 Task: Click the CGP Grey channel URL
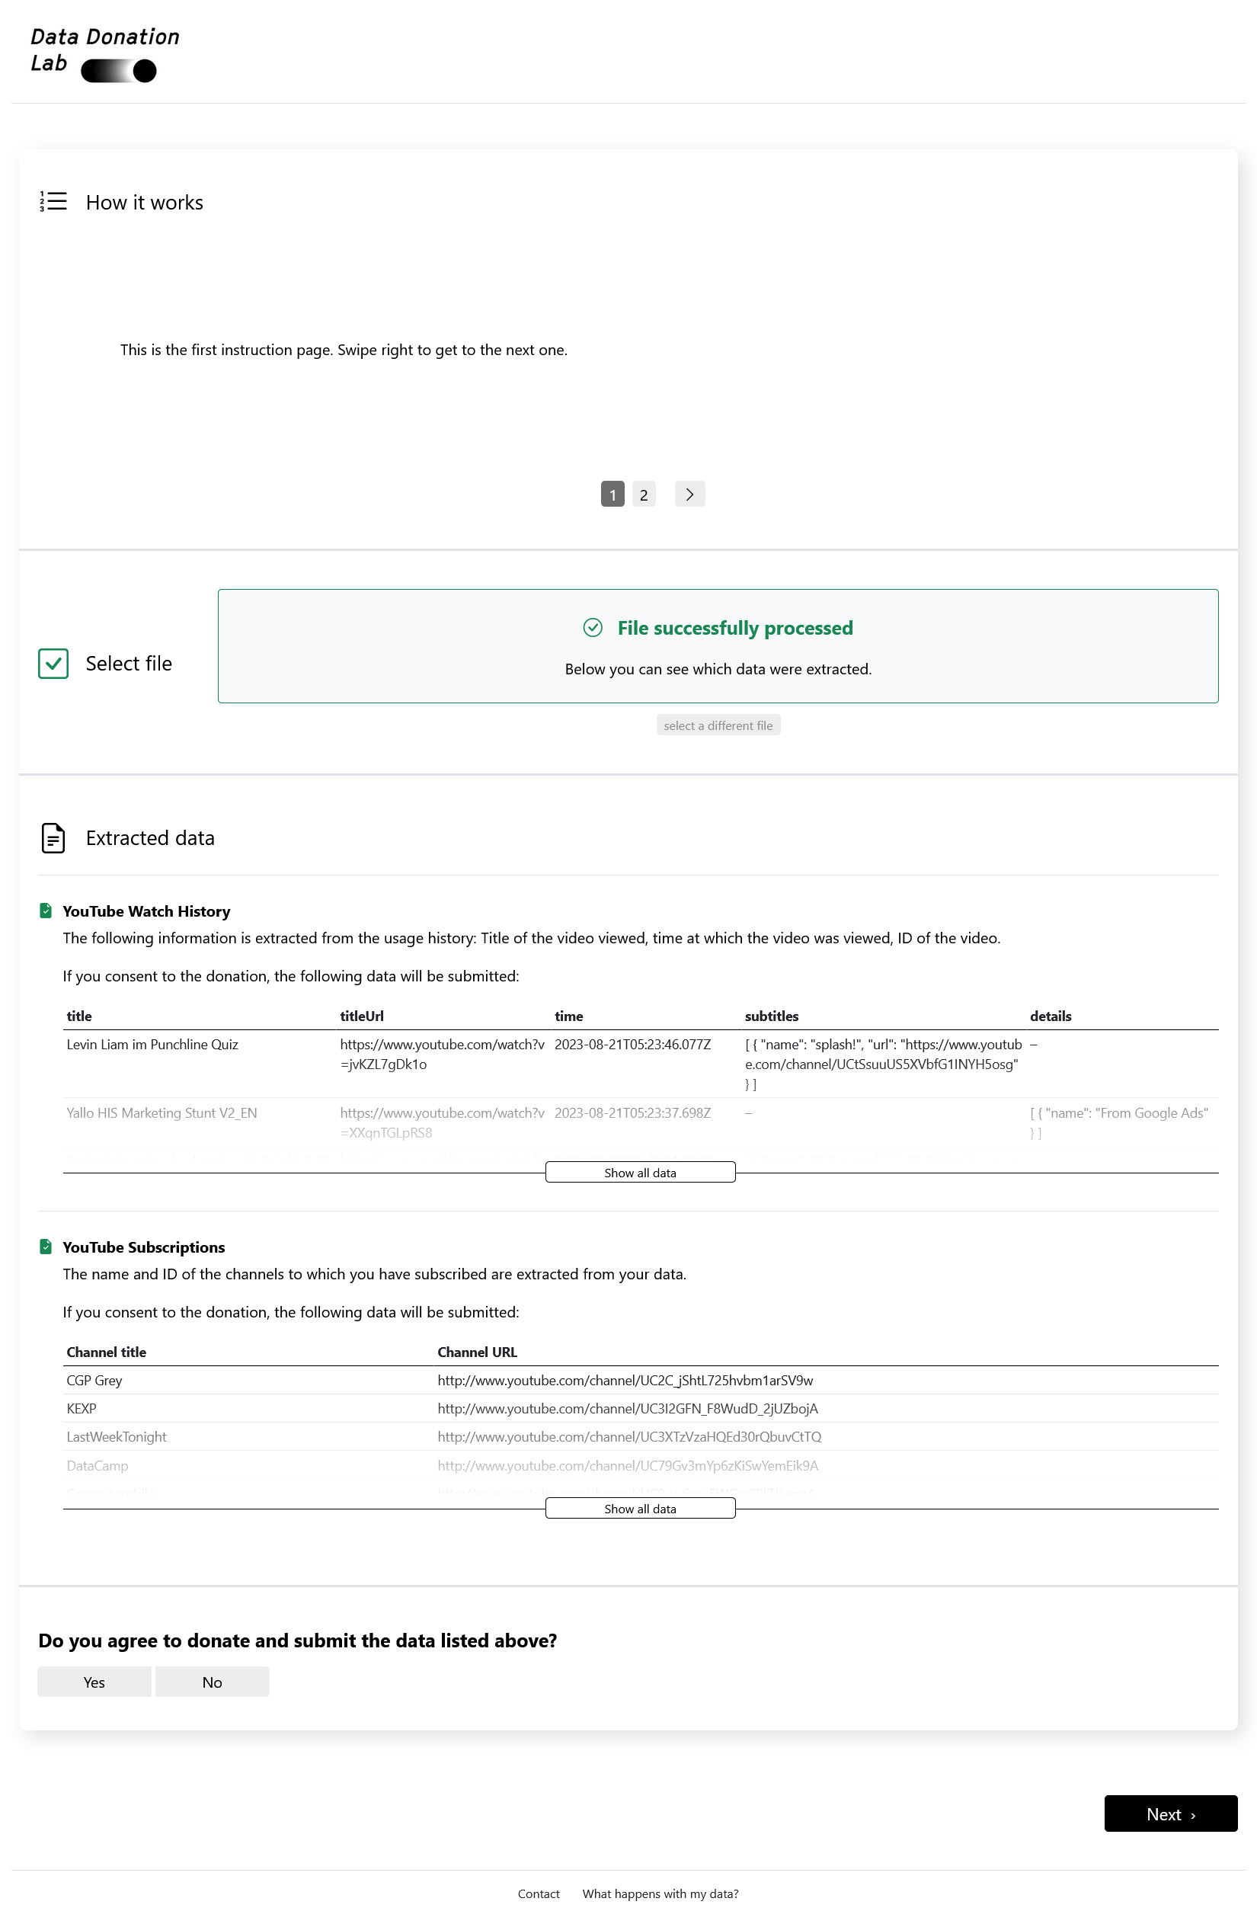[625, 1380]
